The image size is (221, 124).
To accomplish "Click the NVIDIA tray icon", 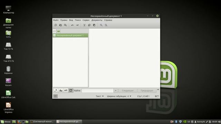I will tap(185, 122).
